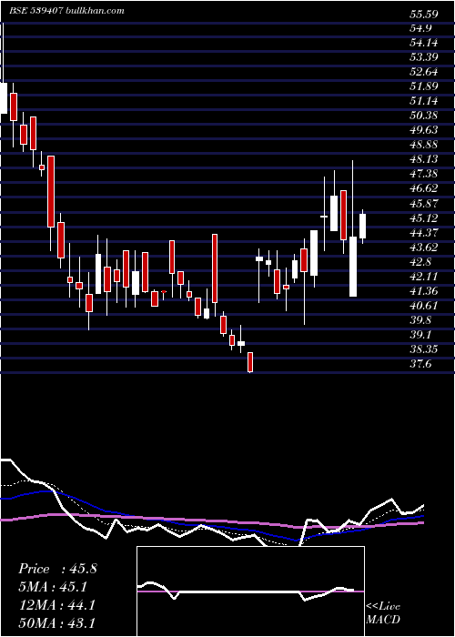
Task: Click the 50MA : 43.1 readout
Action: pyautogui.click(x=56, y=622)
